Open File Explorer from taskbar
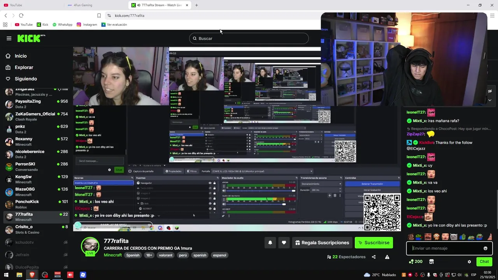 [19, 275]
